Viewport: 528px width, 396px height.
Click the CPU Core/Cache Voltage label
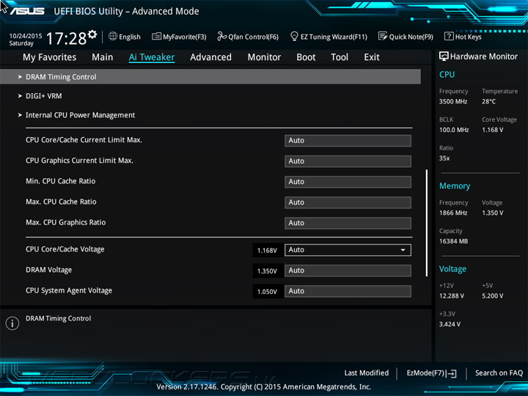65,249
